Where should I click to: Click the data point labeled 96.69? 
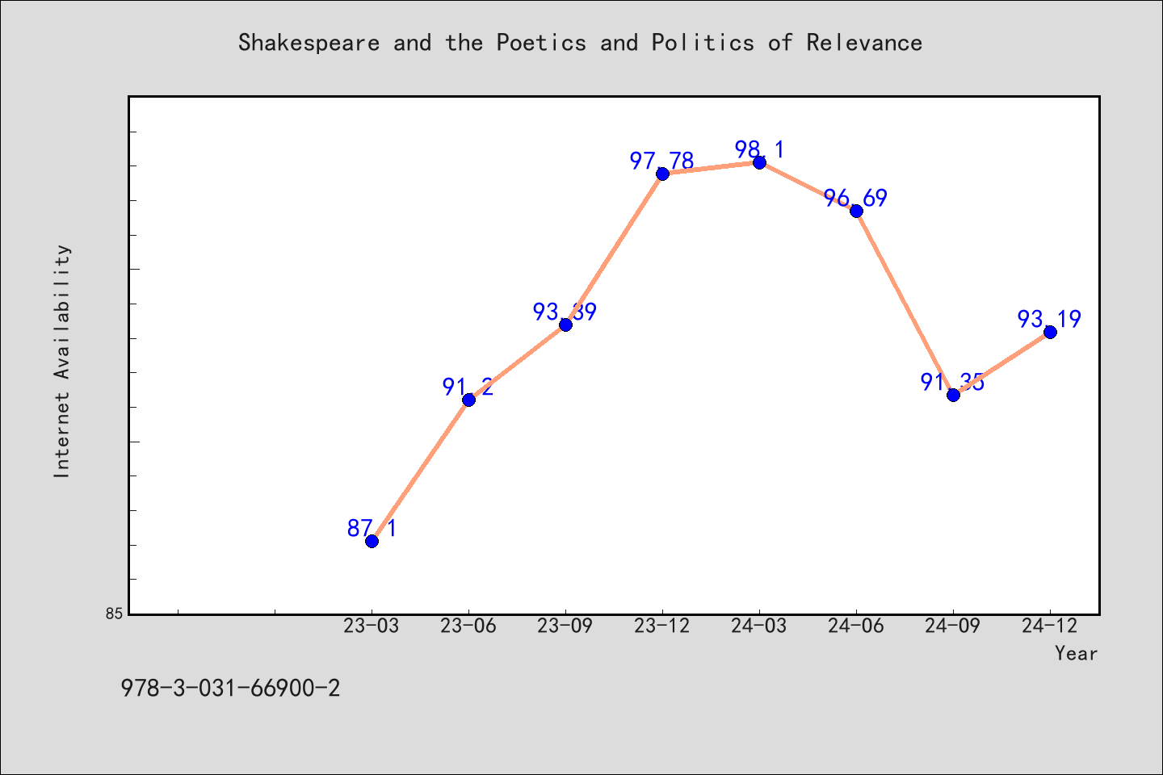[856, 211]
